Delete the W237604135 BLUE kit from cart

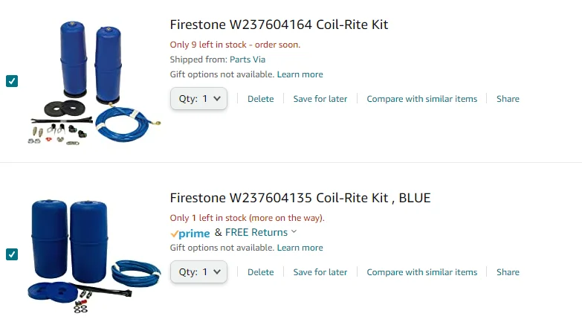pos(260,272)
